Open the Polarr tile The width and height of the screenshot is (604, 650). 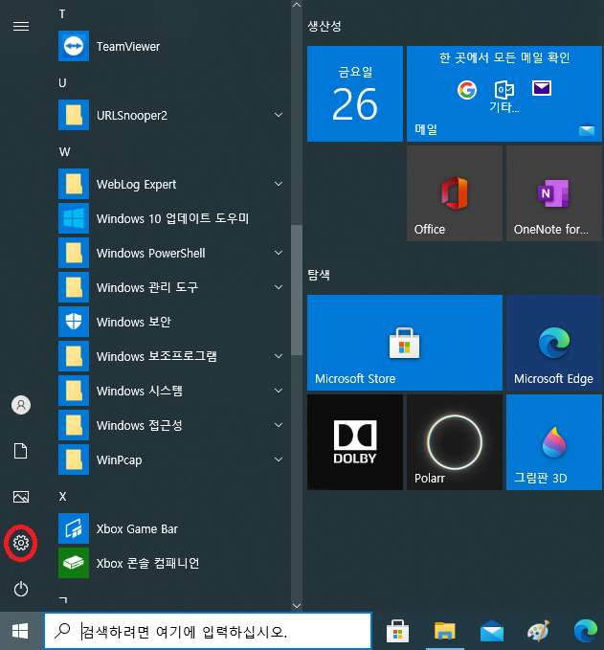coord(455,442)
